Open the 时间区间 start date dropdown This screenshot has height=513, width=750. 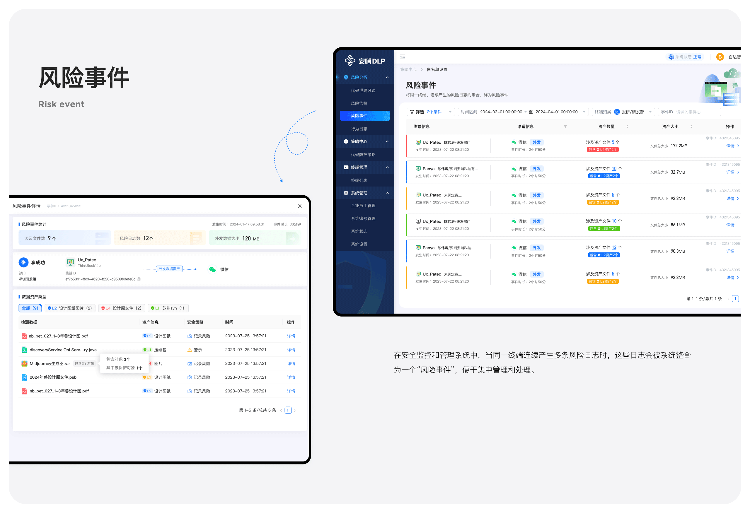[x=525, y=112]
